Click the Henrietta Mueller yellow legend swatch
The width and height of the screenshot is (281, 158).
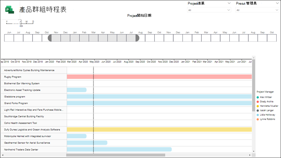point(258,106)
